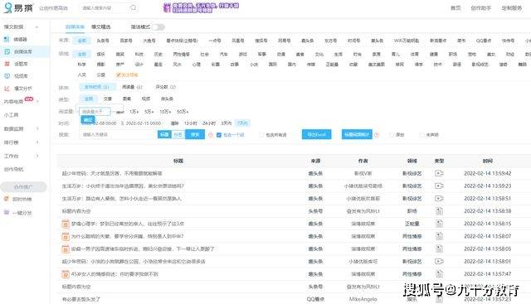The image size is (531, 304).
Task: Click the 自媒体库 sidebar icon
Action: [7, 51]
